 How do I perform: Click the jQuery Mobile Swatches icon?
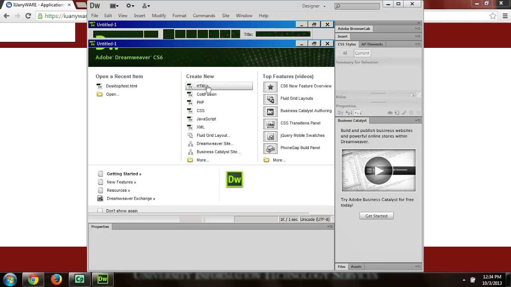pos(270,136)
